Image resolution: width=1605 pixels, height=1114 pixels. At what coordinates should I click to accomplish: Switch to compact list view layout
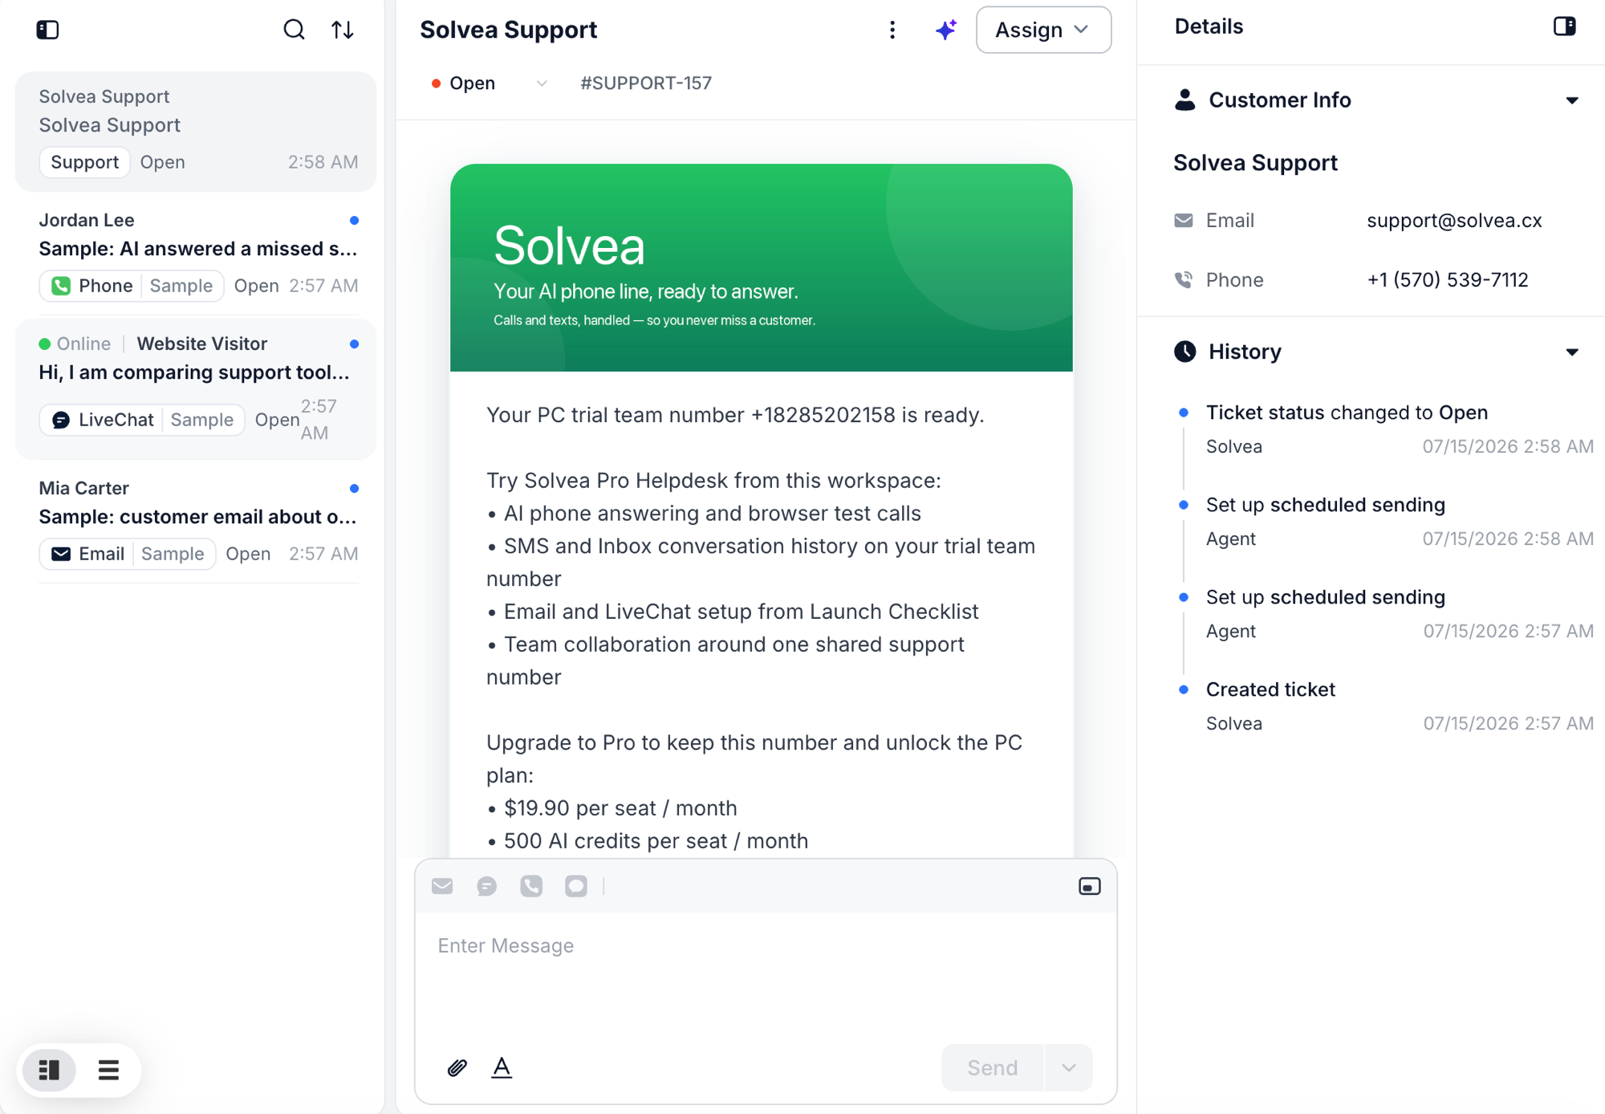point(108,1070)
